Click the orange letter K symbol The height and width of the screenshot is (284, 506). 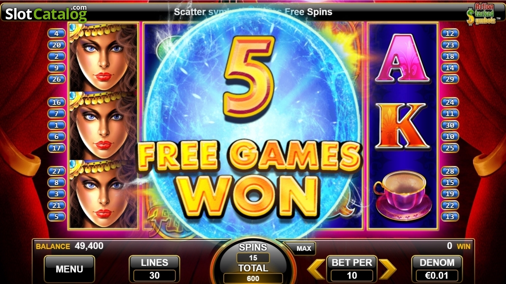402,127
